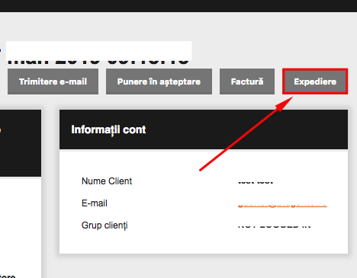Select the Expediere shipping button

tap(315, 81)
